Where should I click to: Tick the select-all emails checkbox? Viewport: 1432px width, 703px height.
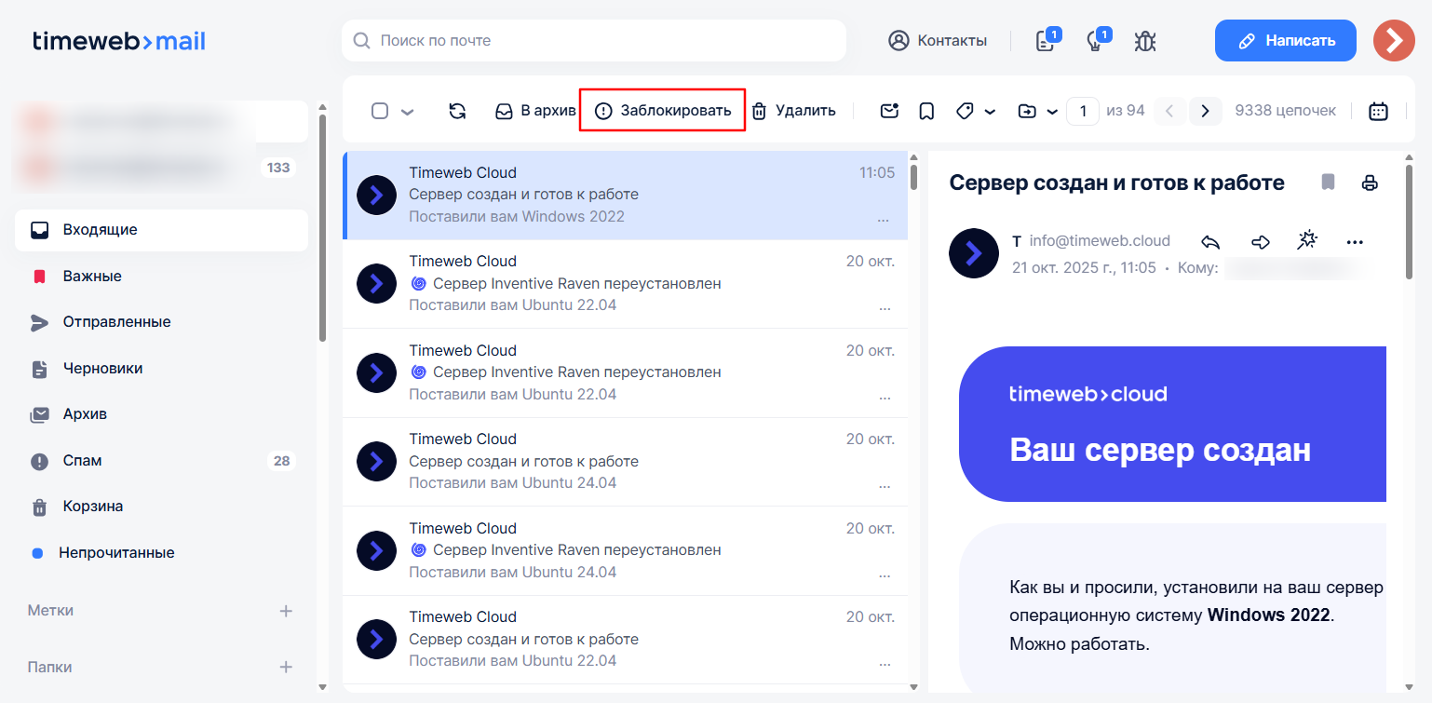pyautogui.click(x=380, y=111)
